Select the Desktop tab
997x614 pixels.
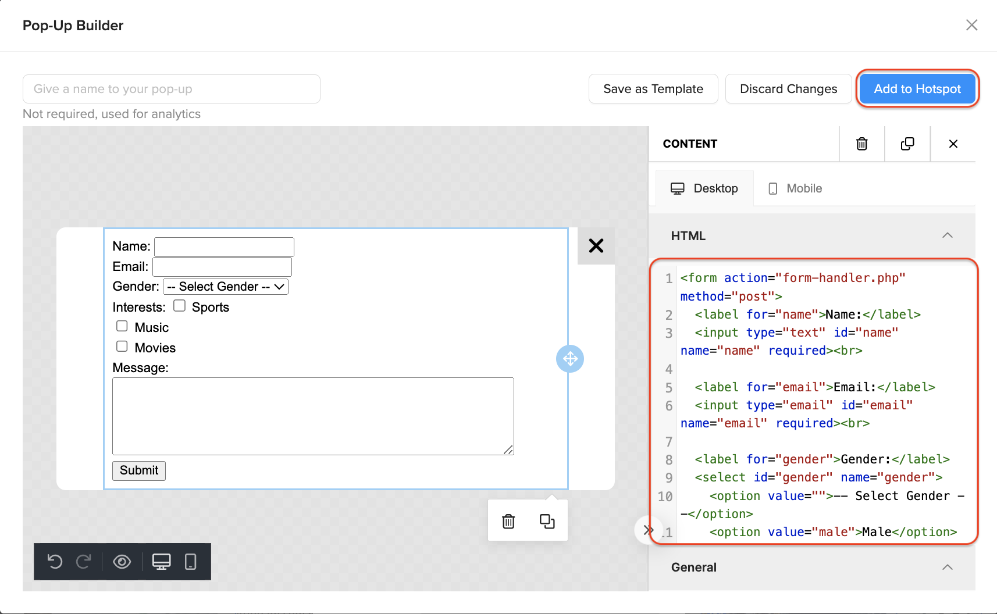[x=704, y=188]
